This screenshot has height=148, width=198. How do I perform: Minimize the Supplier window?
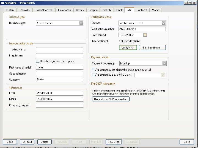click(186, 3)
